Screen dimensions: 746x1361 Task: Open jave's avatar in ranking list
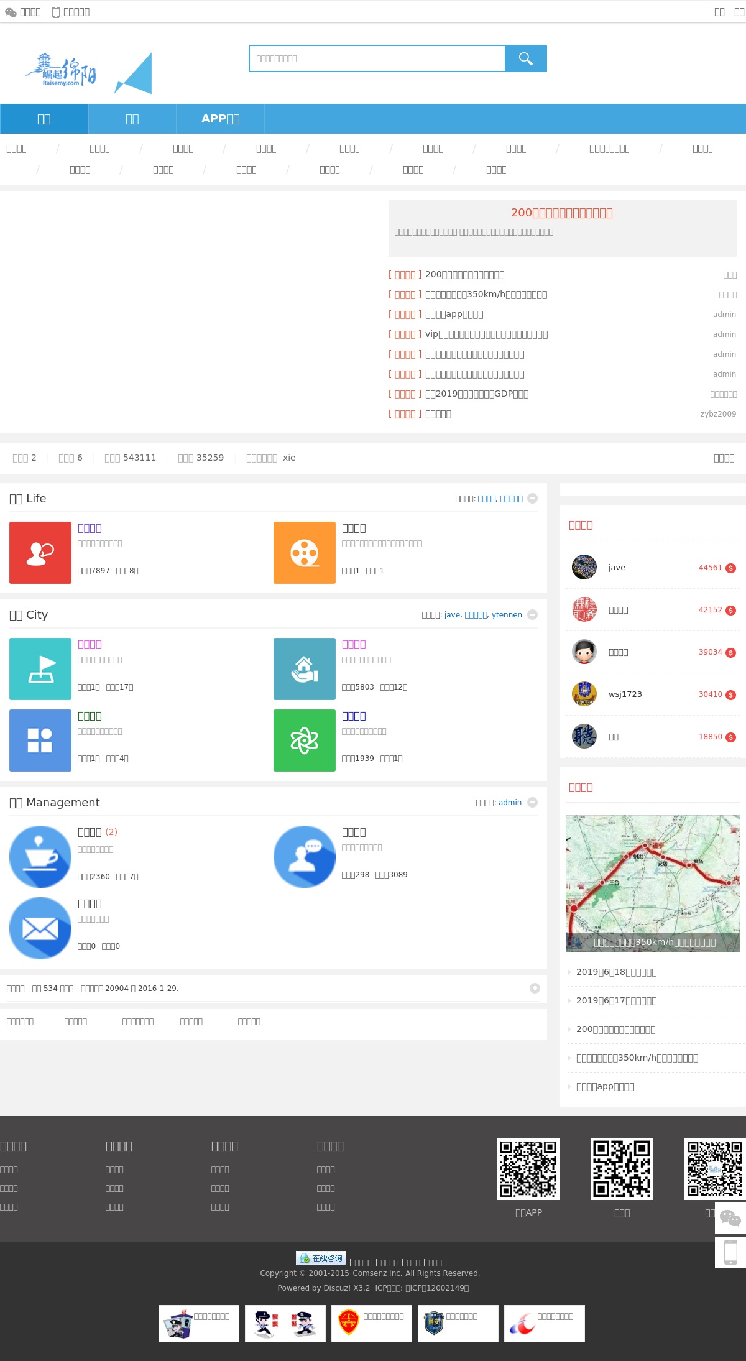584,567
